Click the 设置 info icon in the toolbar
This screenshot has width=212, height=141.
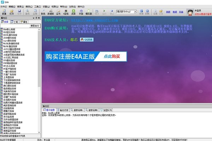click(155, 12)
